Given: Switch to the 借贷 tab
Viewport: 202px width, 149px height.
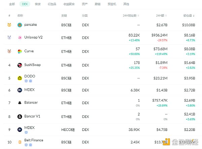Looking at the screenshot, I should click(38, 4).
